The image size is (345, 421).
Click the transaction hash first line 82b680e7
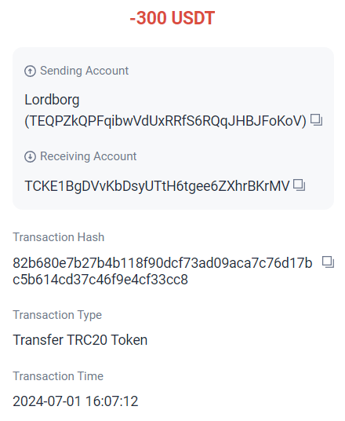[162, 262]
